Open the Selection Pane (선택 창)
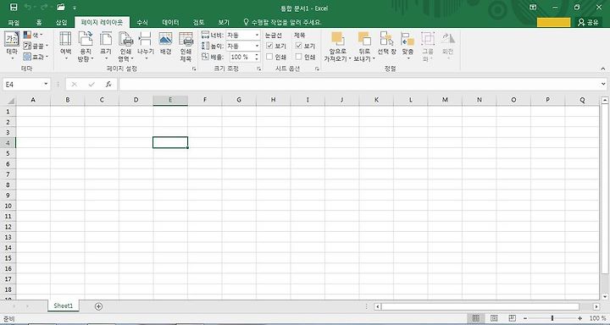The width and height of the screenshot is (610, 325). 386,43
